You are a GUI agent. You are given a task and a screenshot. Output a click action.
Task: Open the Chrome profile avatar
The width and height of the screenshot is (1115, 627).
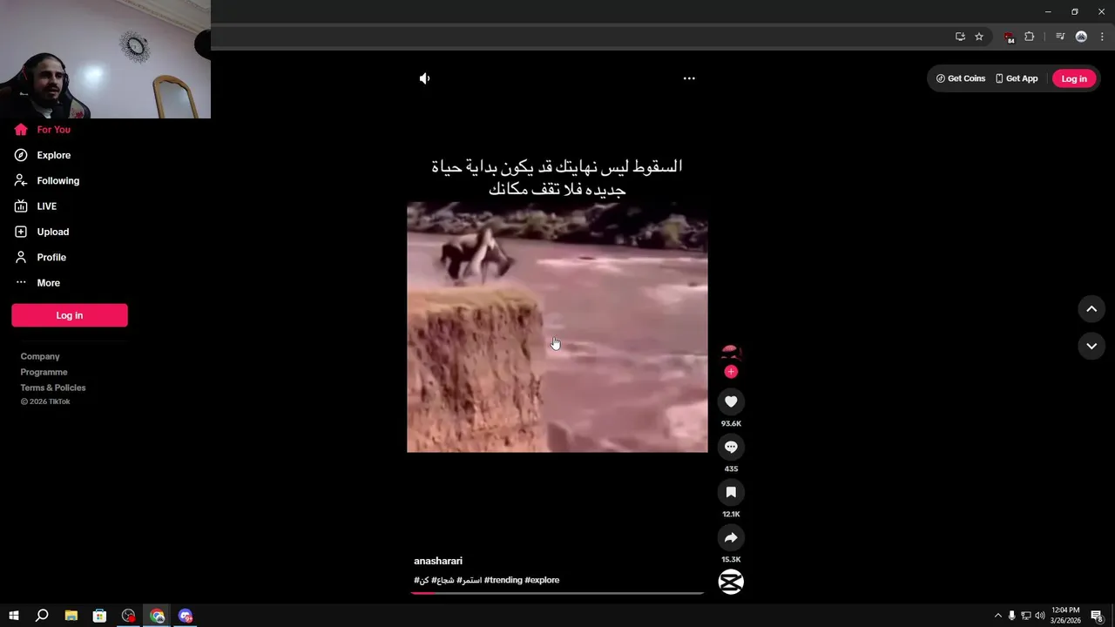(x=1081, y=37)
